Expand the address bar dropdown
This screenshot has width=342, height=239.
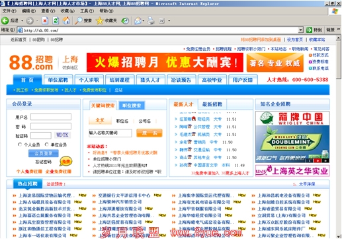tap(301, 30)
